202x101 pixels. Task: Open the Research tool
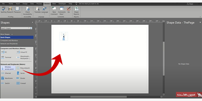tap(10, 10)
